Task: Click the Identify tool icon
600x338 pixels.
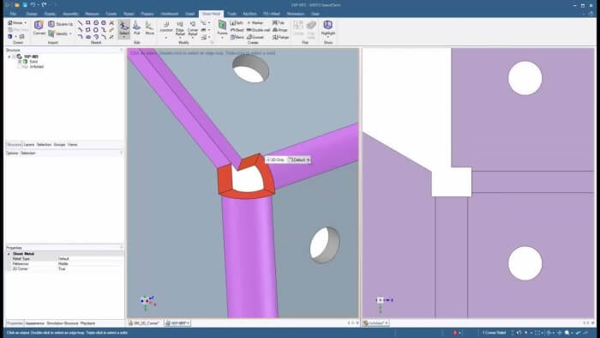Action: coord(51,33)
